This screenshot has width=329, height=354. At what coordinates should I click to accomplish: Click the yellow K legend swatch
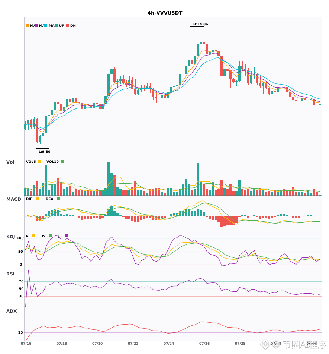[x=34, y=236]
